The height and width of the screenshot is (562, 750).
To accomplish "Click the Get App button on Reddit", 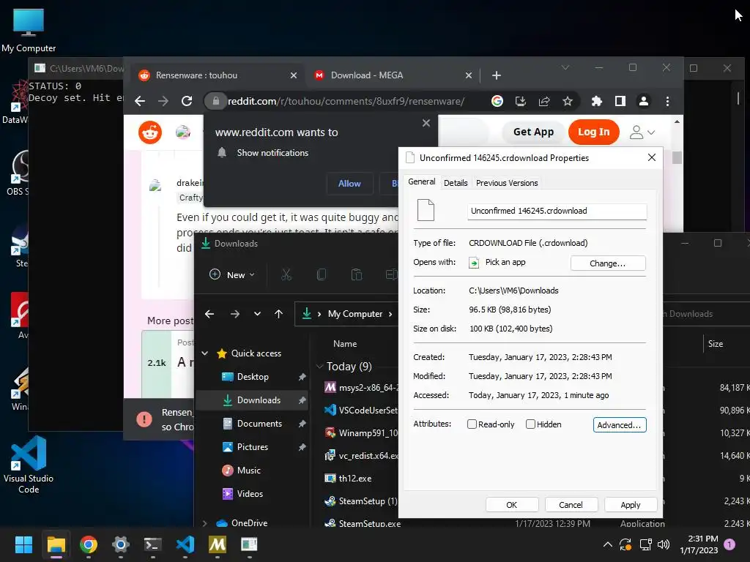I will [x=533, y=132].
